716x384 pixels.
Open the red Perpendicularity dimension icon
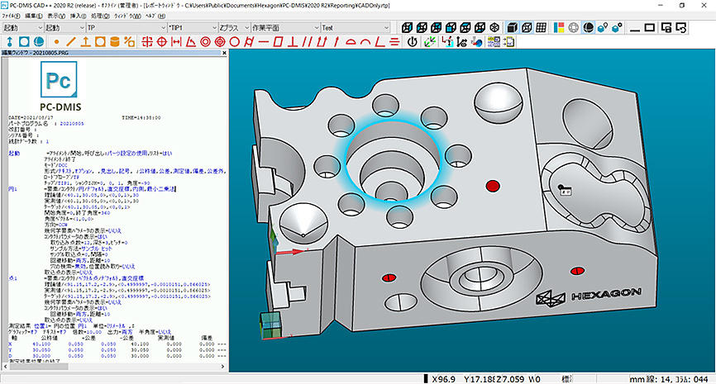(293, 42)
